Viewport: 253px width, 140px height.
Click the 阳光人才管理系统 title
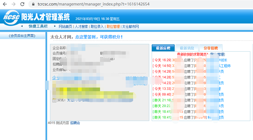tap(46, 17)
